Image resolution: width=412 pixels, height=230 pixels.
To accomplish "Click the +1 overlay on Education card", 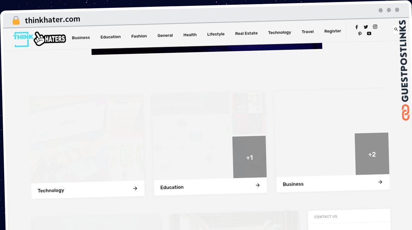I will click(250, 157).
